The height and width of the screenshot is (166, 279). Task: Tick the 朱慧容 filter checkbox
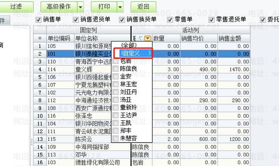coord(115,138)
